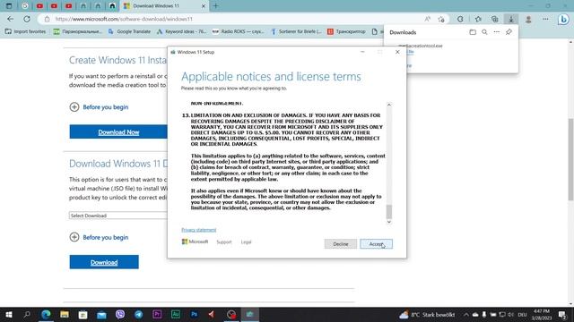This screenshot has height=322, width=574.
Task: Click Accept in the Windows 11 Setup dialog
Action: (376, 244)
